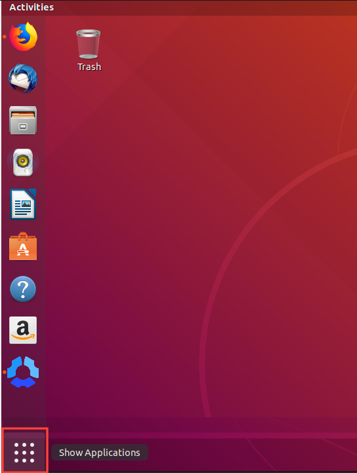Open Firefox from the dock
Viewport: 357px width, 473px height.
[x=23, y=37]
